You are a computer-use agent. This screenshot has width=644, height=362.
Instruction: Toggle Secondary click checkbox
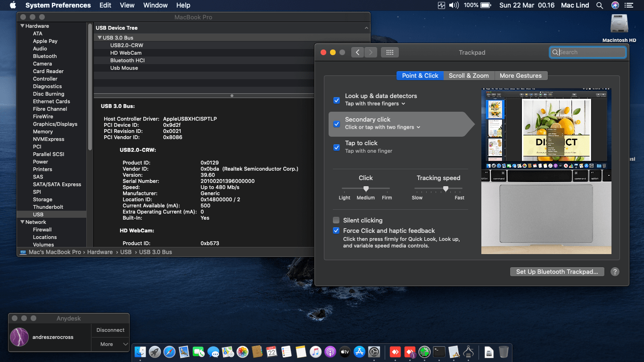coord(337,124)
